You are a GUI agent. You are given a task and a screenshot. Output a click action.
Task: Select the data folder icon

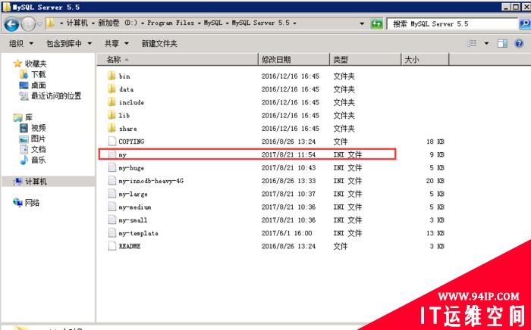pyautogui.click(x=112, y=89)
